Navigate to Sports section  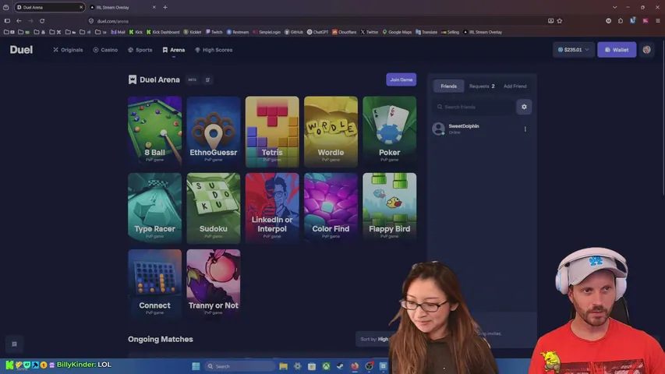point(140,50)
